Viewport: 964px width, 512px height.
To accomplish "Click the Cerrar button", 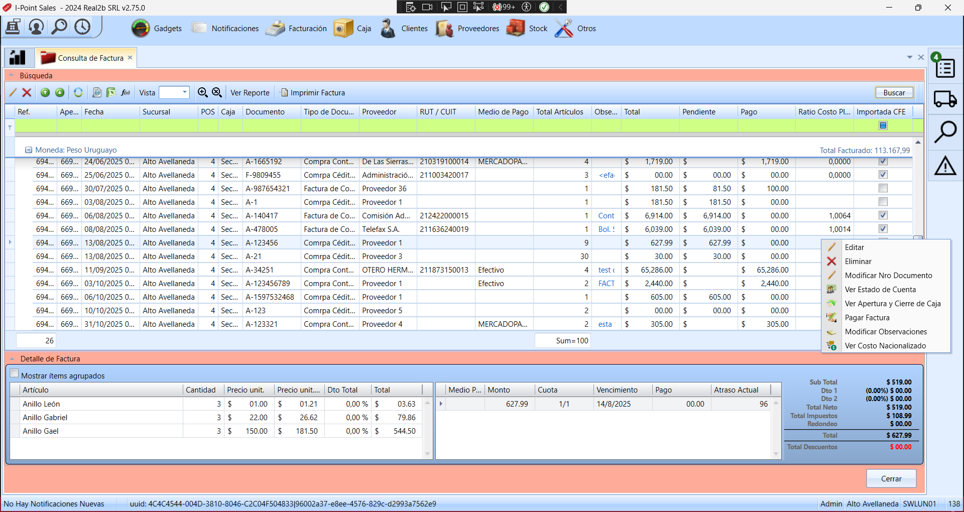I will [891, 479].
